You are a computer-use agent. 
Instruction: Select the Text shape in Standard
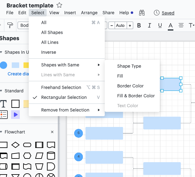[x=3, y=104]
